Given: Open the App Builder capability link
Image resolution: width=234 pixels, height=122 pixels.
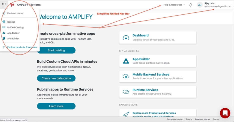Looking at the screenshot, I should (141, 59).
